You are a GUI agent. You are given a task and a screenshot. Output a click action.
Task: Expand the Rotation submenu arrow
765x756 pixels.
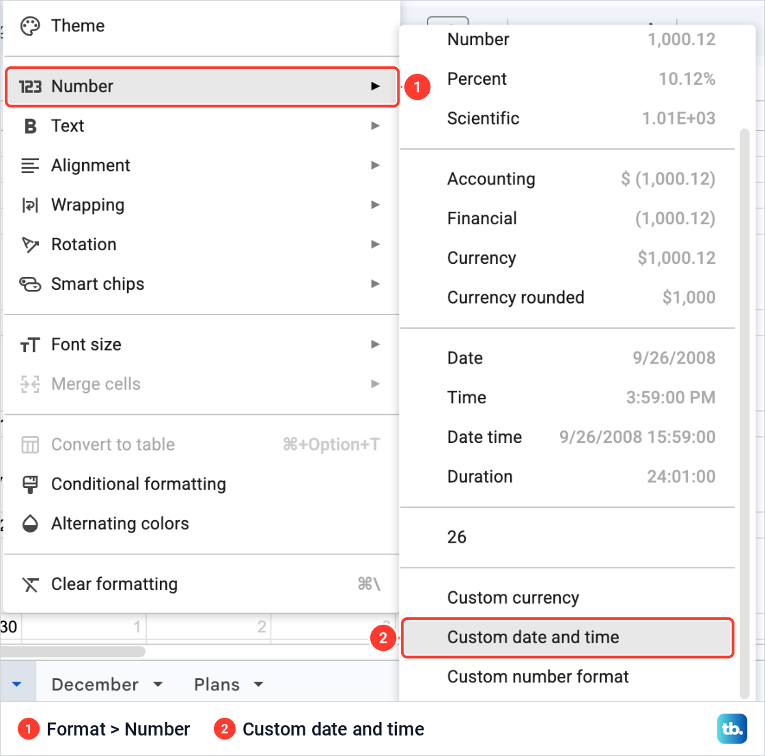[375, 245]
